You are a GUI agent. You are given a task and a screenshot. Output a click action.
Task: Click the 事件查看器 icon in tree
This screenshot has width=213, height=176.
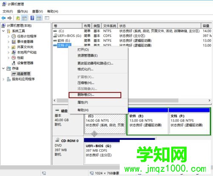[x=14, y=42]
